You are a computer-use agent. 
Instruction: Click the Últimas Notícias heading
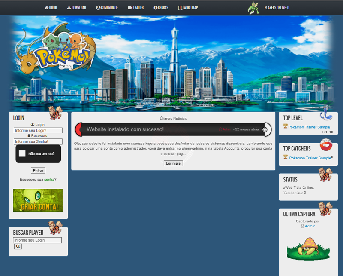click(x=173, y=119)
